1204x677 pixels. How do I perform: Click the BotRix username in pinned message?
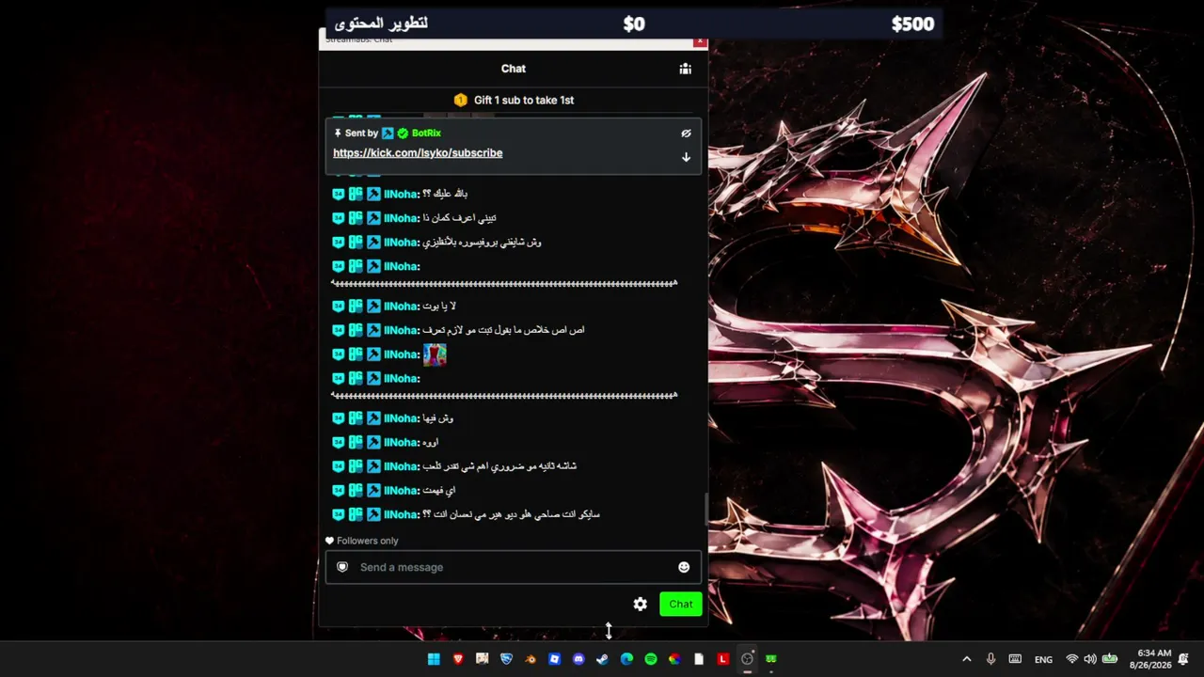(x=426, y=134)
